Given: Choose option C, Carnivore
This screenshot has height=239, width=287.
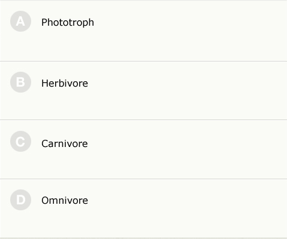Looking at the screenshot, I should click(x=143, y=149).
